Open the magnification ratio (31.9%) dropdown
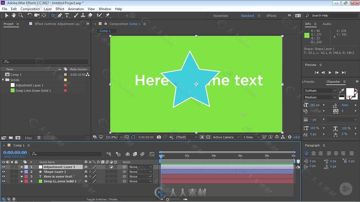Viewport: 360px width, 202px height. click(114, 137)
